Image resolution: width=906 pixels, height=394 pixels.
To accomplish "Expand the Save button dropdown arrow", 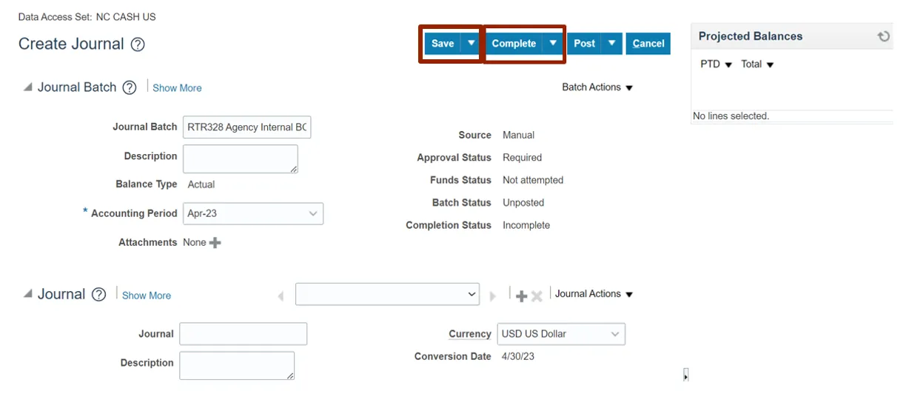I will pos(472,44).
